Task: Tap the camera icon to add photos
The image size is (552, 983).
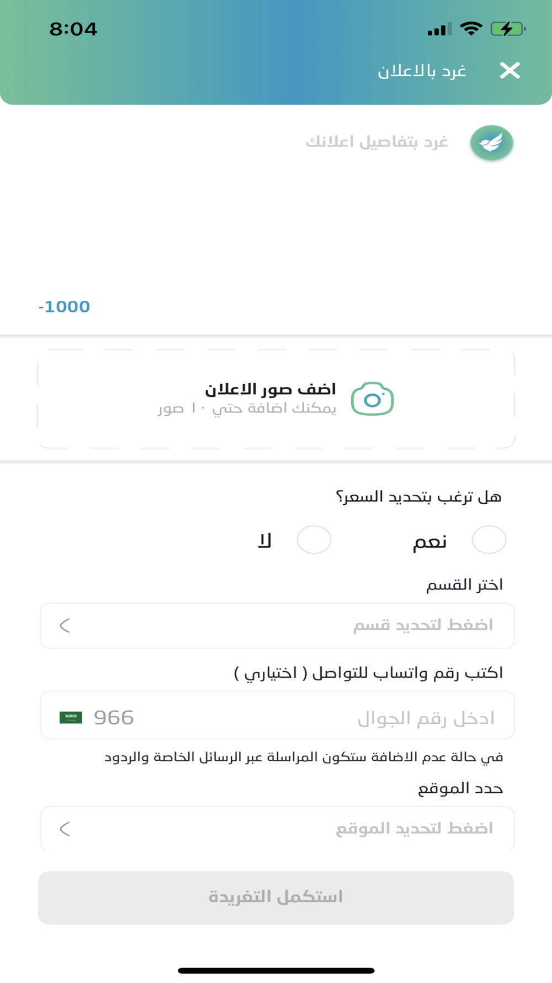Action: [x=373, y=399]
